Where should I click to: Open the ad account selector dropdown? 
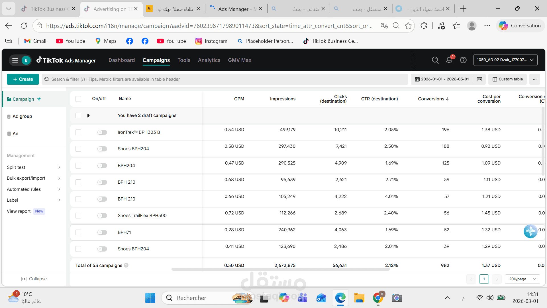[505, 60]
